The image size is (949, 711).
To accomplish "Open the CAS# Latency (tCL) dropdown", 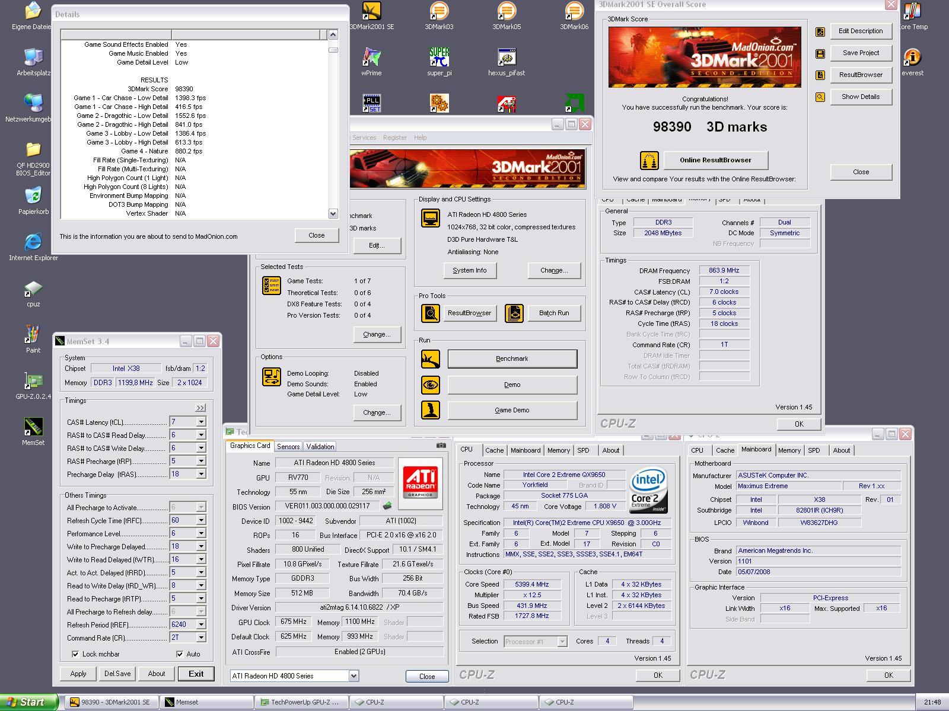I will (x=201, y=422).
